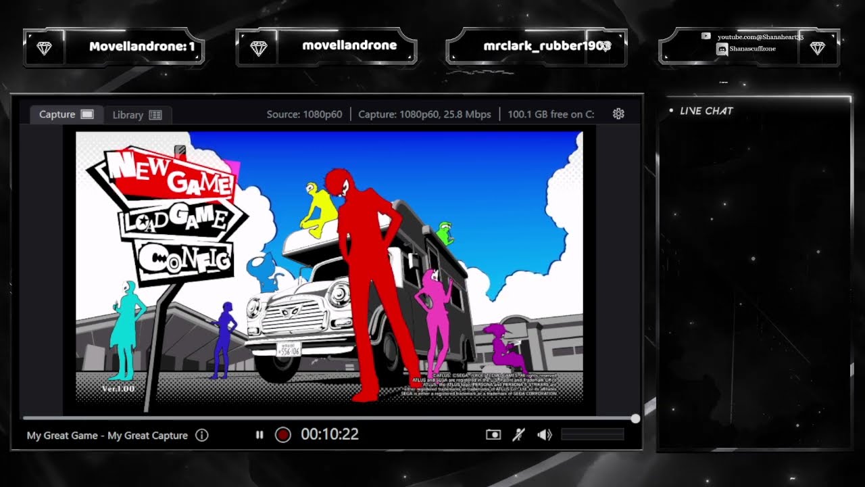Click the van's front license plate

click(289, 350)
